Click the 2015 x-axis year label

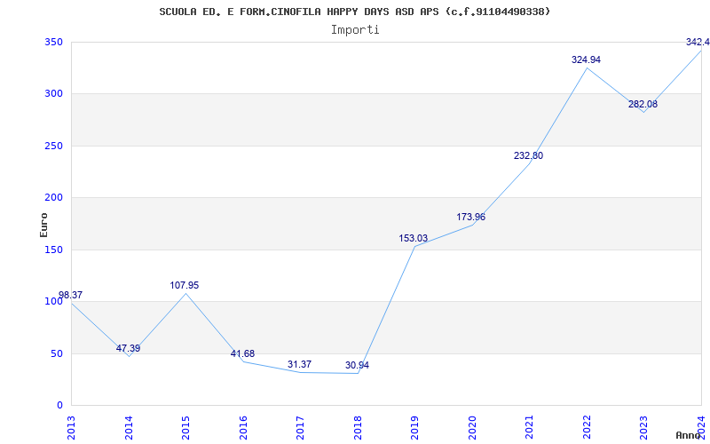coord(186,427)
